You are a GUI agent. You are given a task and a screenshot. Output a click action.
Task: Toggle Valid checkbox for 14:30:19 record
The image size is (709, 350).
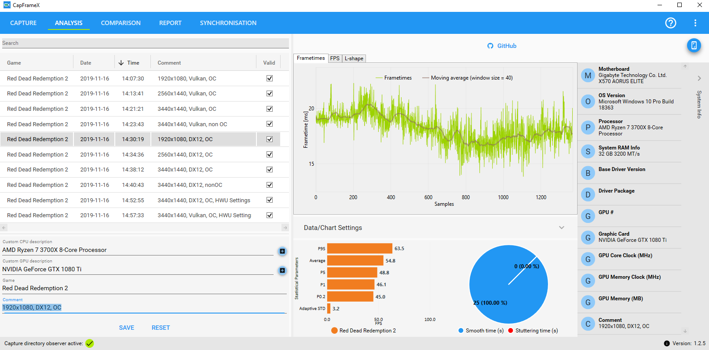coord(270,139)
